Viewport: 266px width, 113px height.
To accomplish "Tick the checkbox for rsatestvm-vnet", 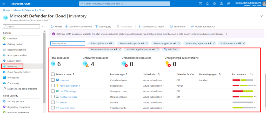I will pos(53,108).
